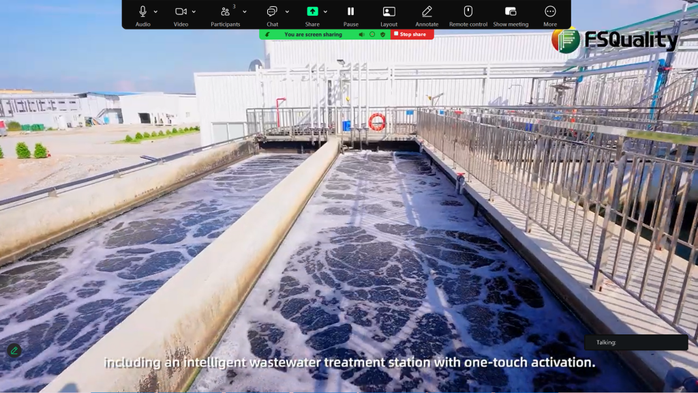The image size is (698, 393).
Task: Toggle shared computer sound speaker icon
Action: point(362,34)
